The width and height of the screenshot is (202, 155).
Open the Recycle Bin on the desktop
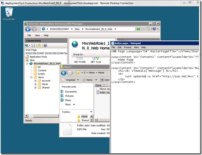pos(9,14)
